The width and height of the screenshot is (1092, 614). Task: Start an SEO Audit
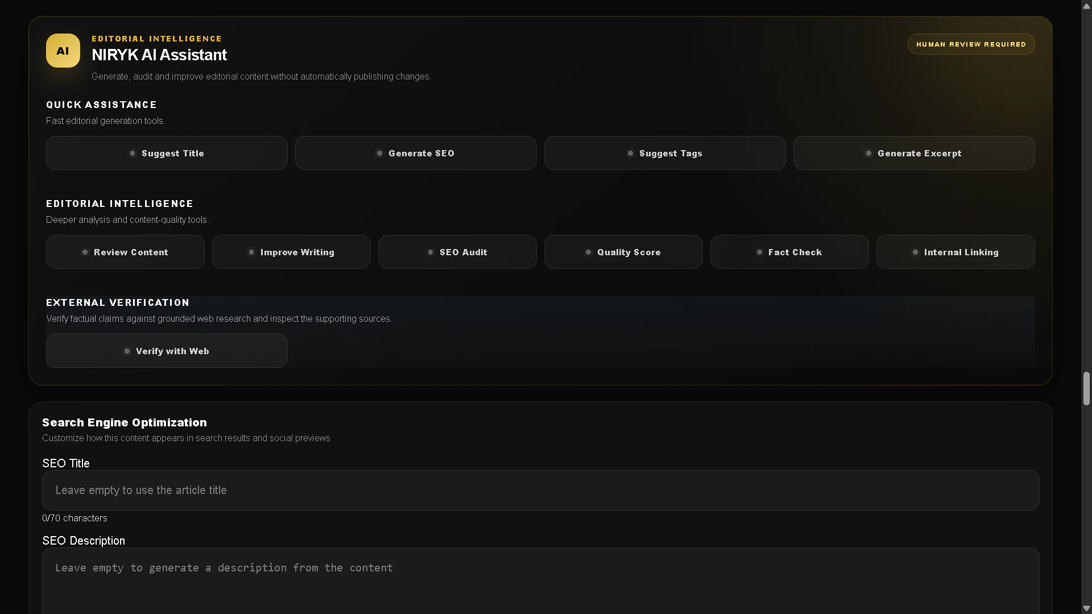(457, 252)
